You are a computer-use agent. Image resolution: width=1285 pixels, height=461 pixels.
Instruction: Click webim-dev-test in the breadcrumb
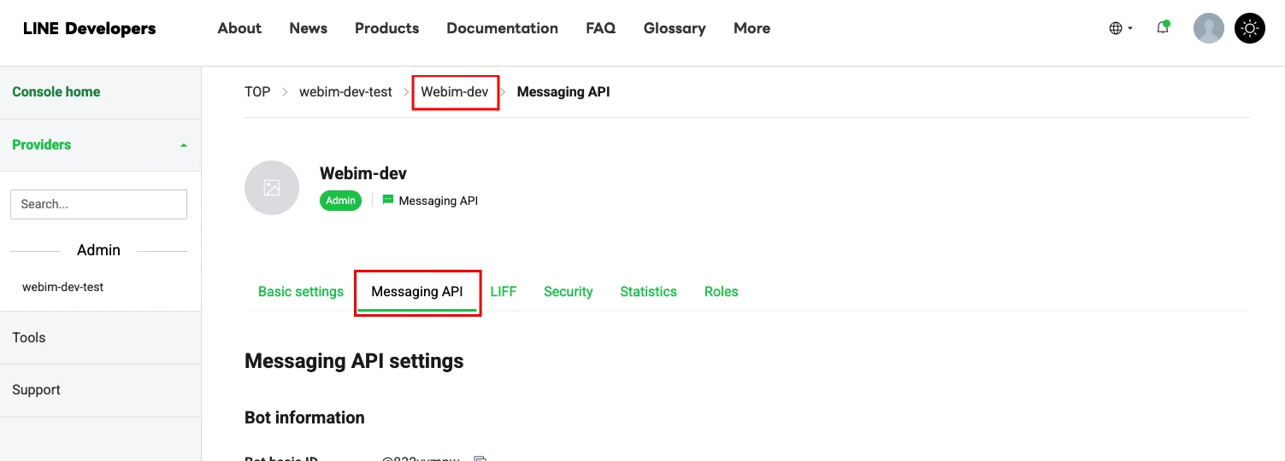[x=345, y=91]
